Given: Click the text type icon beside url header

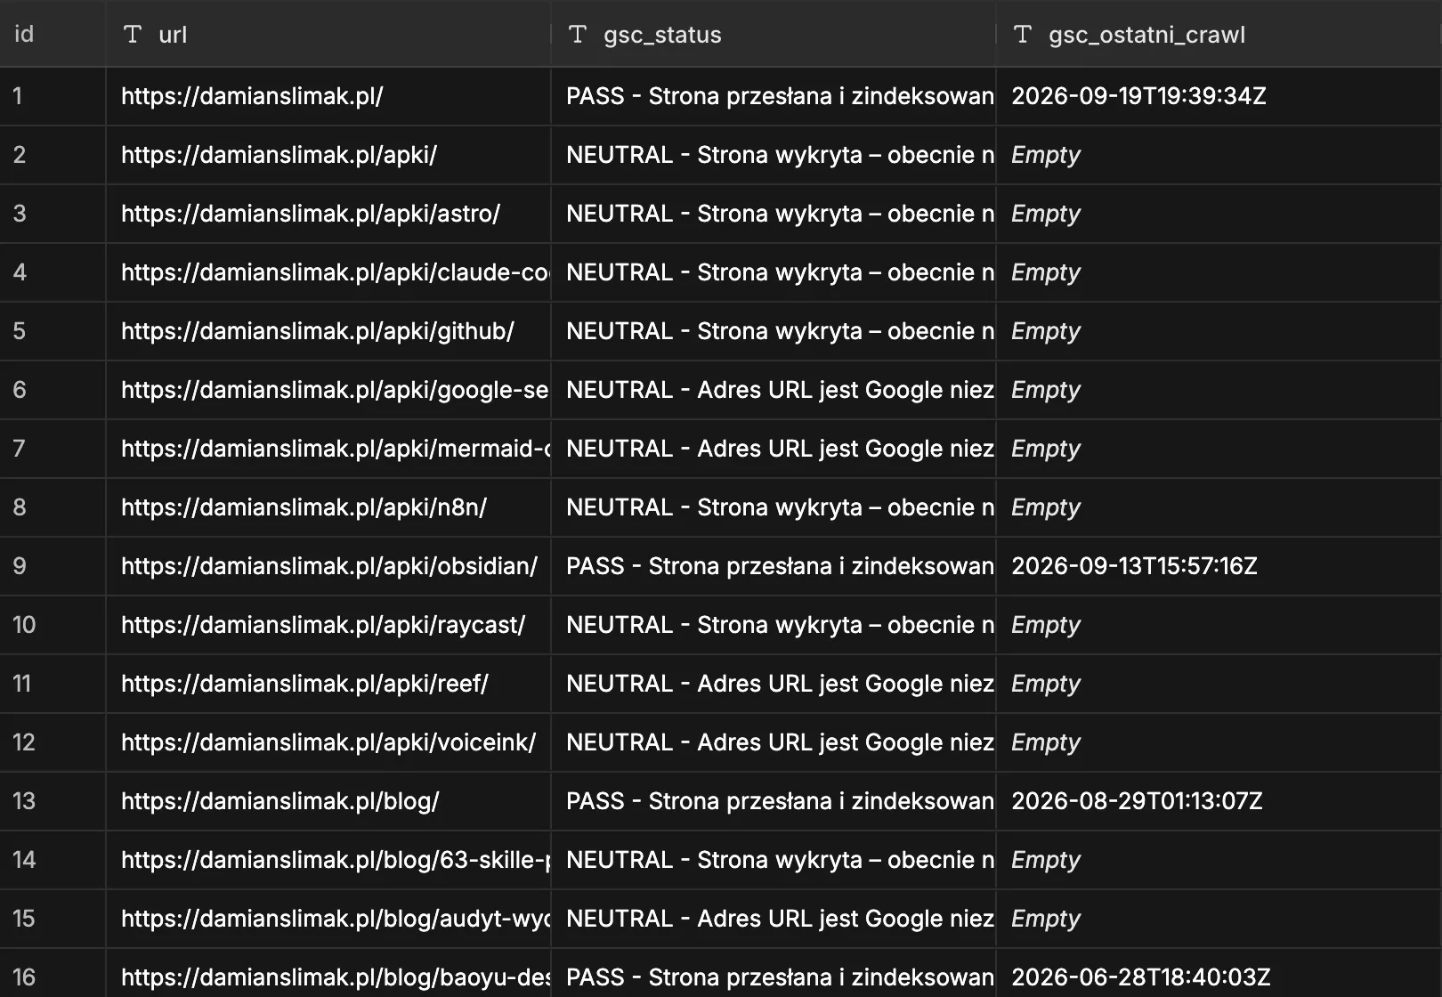Looking at the screenshot, I should [x=133, y=35].
